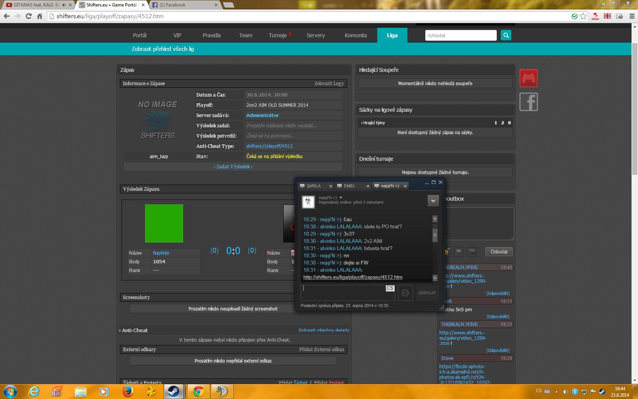Open the Facebook sidebar icon
This screenshot has width=638, height=399.
529,102
